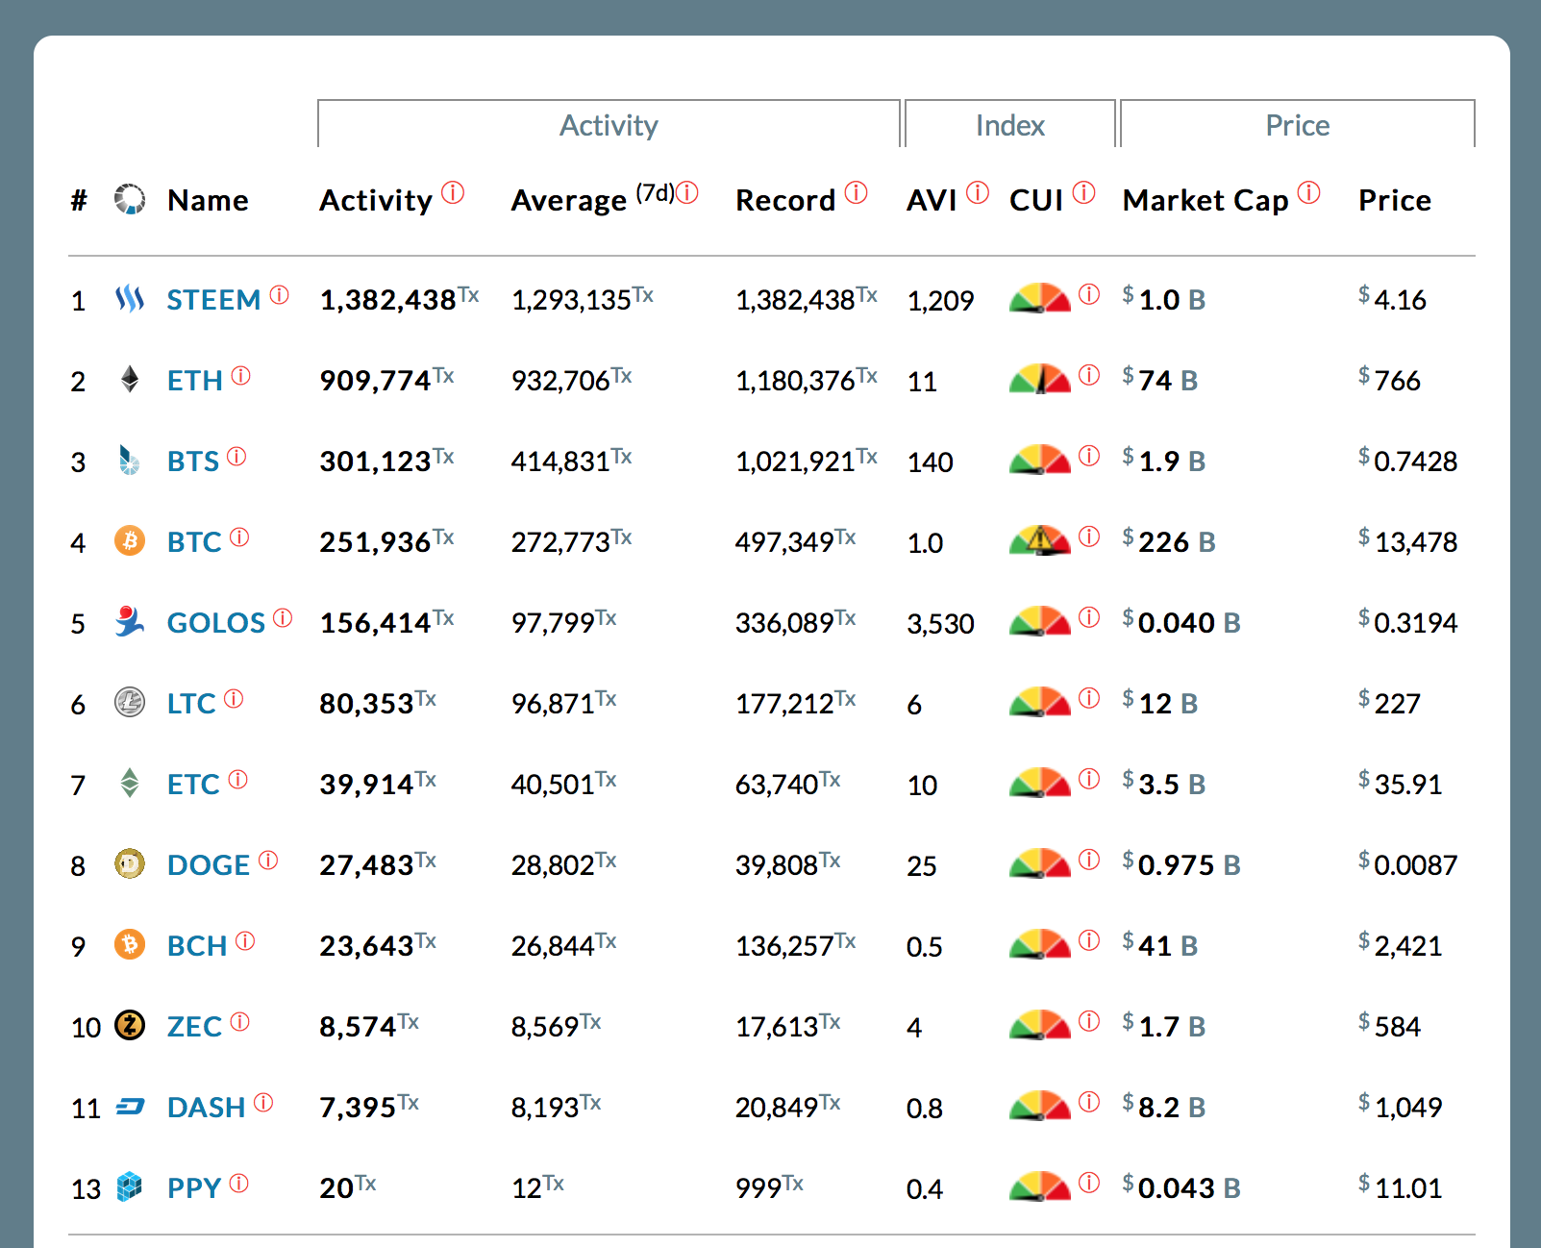
Task: Open the BCH coin link
Action: pos(197,946)
